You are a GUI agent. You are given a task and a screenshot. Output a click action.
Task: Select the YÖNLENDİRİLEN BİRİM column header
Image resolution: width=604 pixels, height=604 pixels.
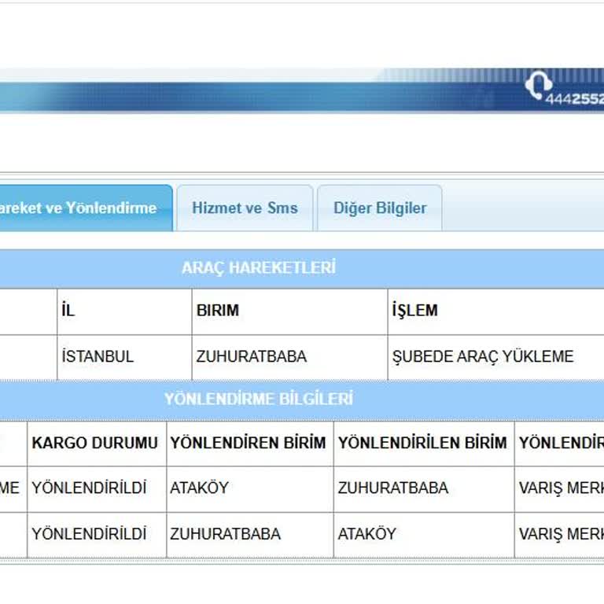424,443
